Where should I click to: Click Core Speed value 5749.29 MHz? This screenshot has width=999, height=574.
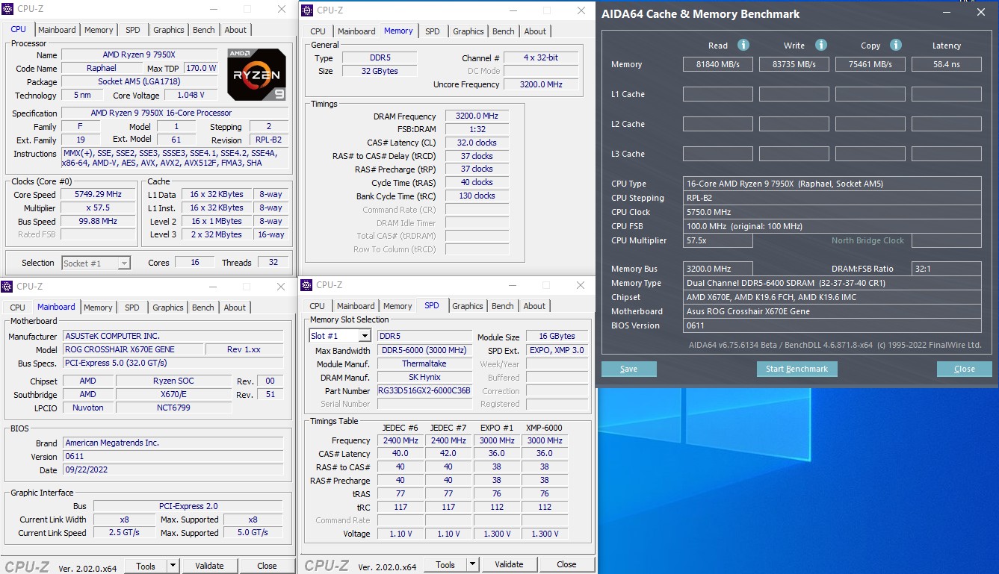[x=99, y=195]
